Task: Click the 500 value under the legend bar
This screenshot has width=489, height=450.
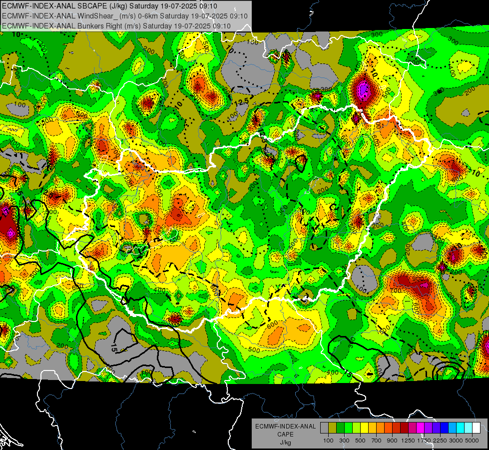Action: 360,440
